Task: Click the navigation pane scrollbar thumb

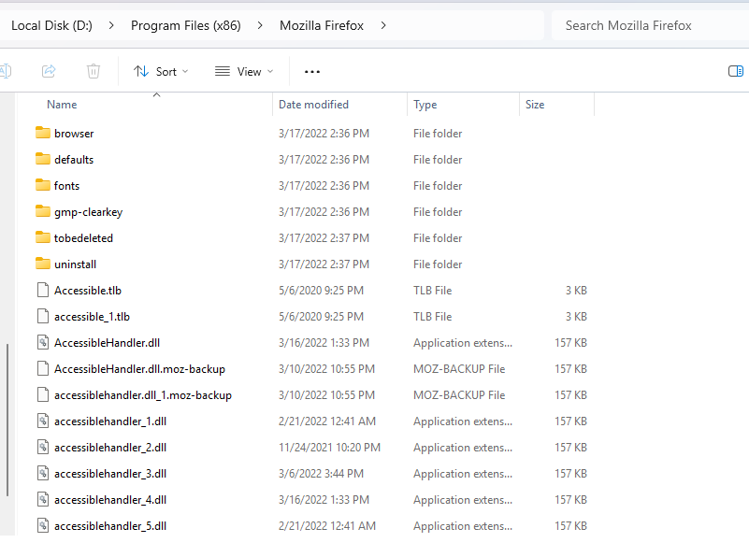Action: [7, 420]
